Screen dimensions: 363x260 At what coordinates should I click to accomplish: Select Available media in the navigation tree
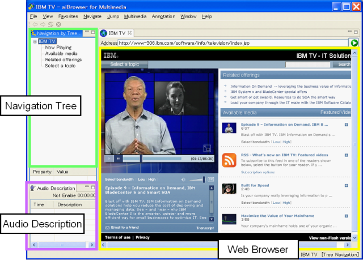pos(61,54)
